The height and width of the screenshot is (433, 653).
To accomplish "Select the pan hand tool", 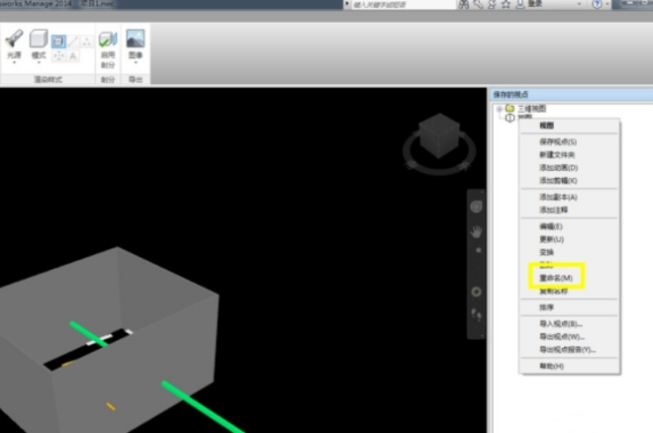I will click(x=477, y=231).
